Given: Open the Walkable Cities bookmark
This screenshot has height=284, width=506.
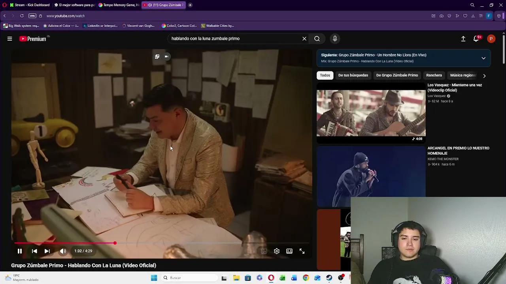Looking at the screenshot, I should pos(217,26).
